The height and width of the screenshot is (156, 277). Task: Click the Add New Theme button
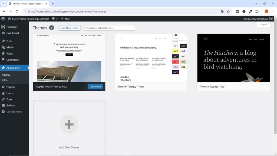[x=70, y=28]
